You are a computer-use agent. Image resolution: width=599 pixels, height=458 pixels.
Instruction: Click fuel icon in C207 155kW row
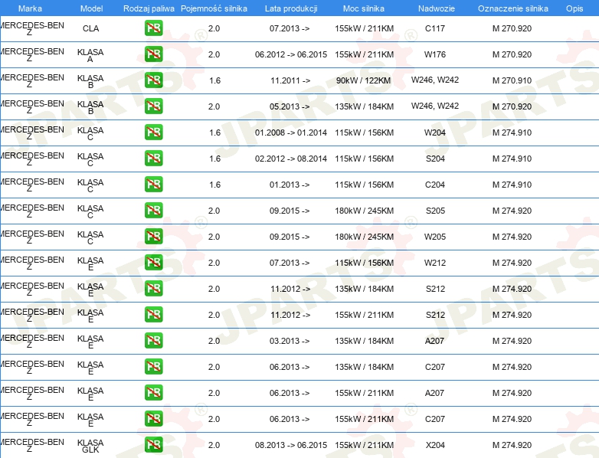[153, 419]
